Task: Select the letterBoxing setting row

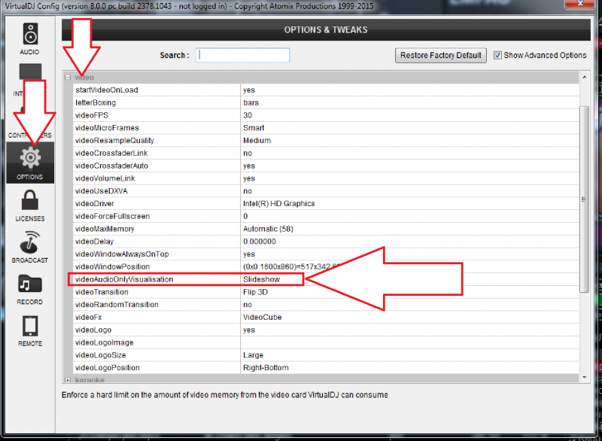Action: tap(326, 102)
